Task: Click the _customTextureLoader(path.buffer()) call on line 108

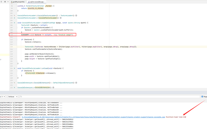Action: (57, 30)
